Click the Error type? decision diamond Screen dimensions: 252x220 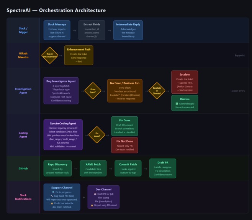point(93,91)
